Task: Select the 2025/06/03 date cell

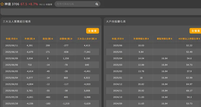Action: point(12,84)
